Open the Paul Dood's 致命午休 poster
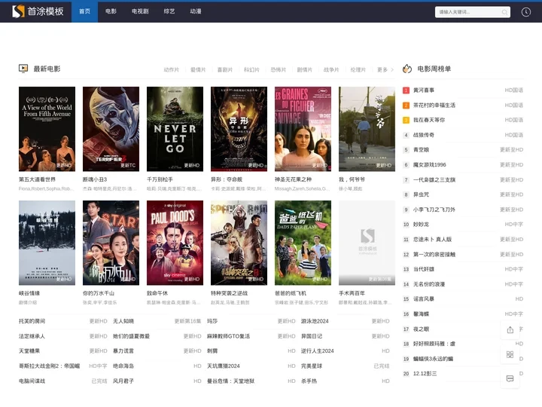The height and width of the screenshot is (407, 542). tap(175, 243)
